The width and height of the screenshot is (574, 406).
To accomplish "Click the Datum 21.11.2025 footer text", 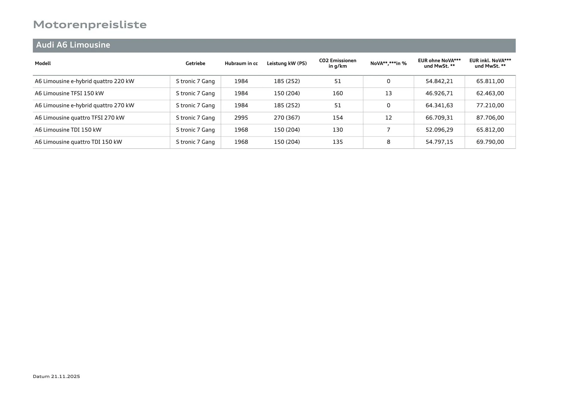I will click(57, 376).
